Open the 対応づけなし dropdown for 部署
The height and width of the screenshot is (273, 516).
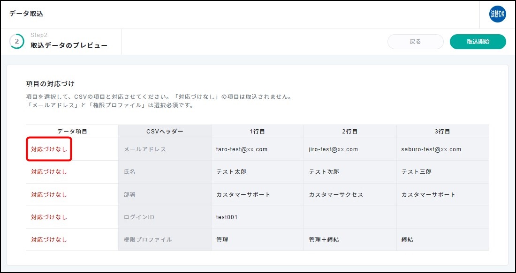(49, 194)
